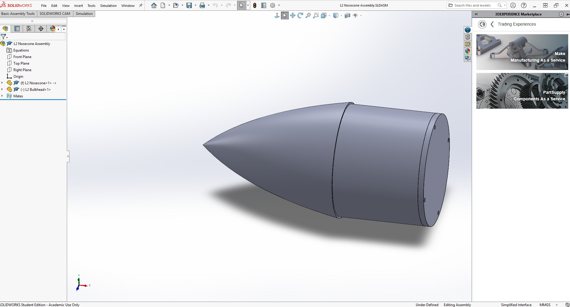Open the New document dropdown arrow
The width and height of the screenshot is (570, 307).
point(169,5)
